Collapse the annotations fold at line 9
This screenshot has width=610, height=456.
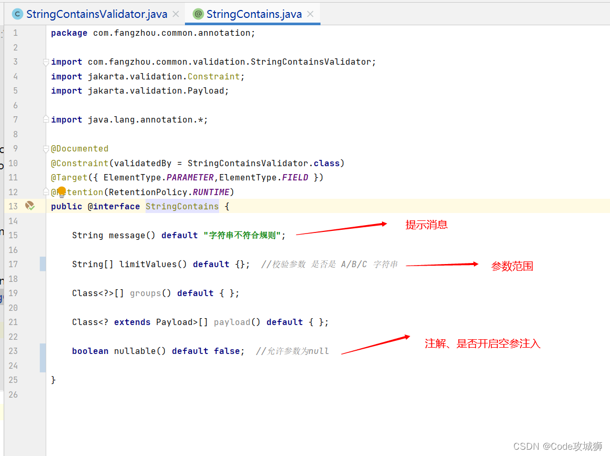pos(46,148)
